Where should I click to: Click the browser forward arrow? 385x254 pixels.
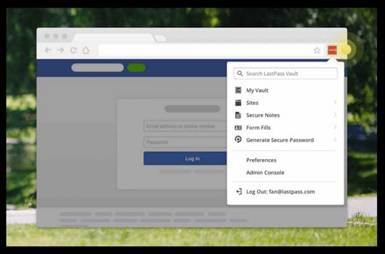pyautogui.click(x=60, y=50)
